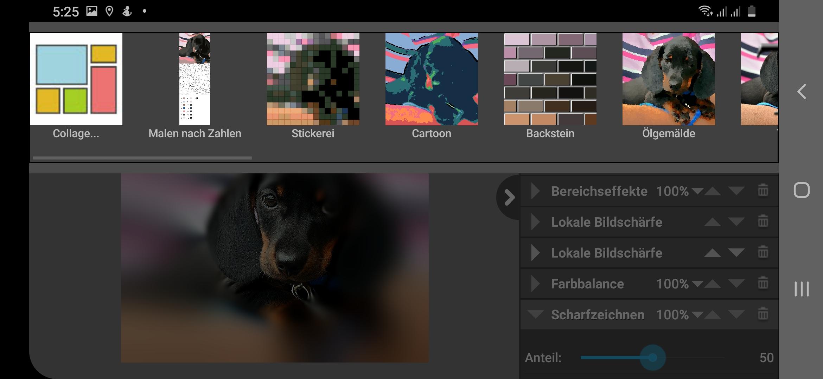
Task: Select the Stickerei effect thumbnail
Action: (x=313, y=79)
